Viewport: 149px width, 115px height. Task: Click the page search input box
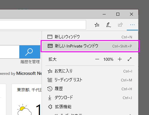point(9,52)
